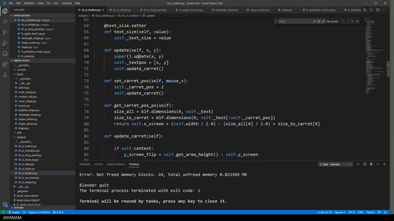The width and height of the screenshot is (394, 221).
Task: Open the File menu
Action: pos(10,3)
